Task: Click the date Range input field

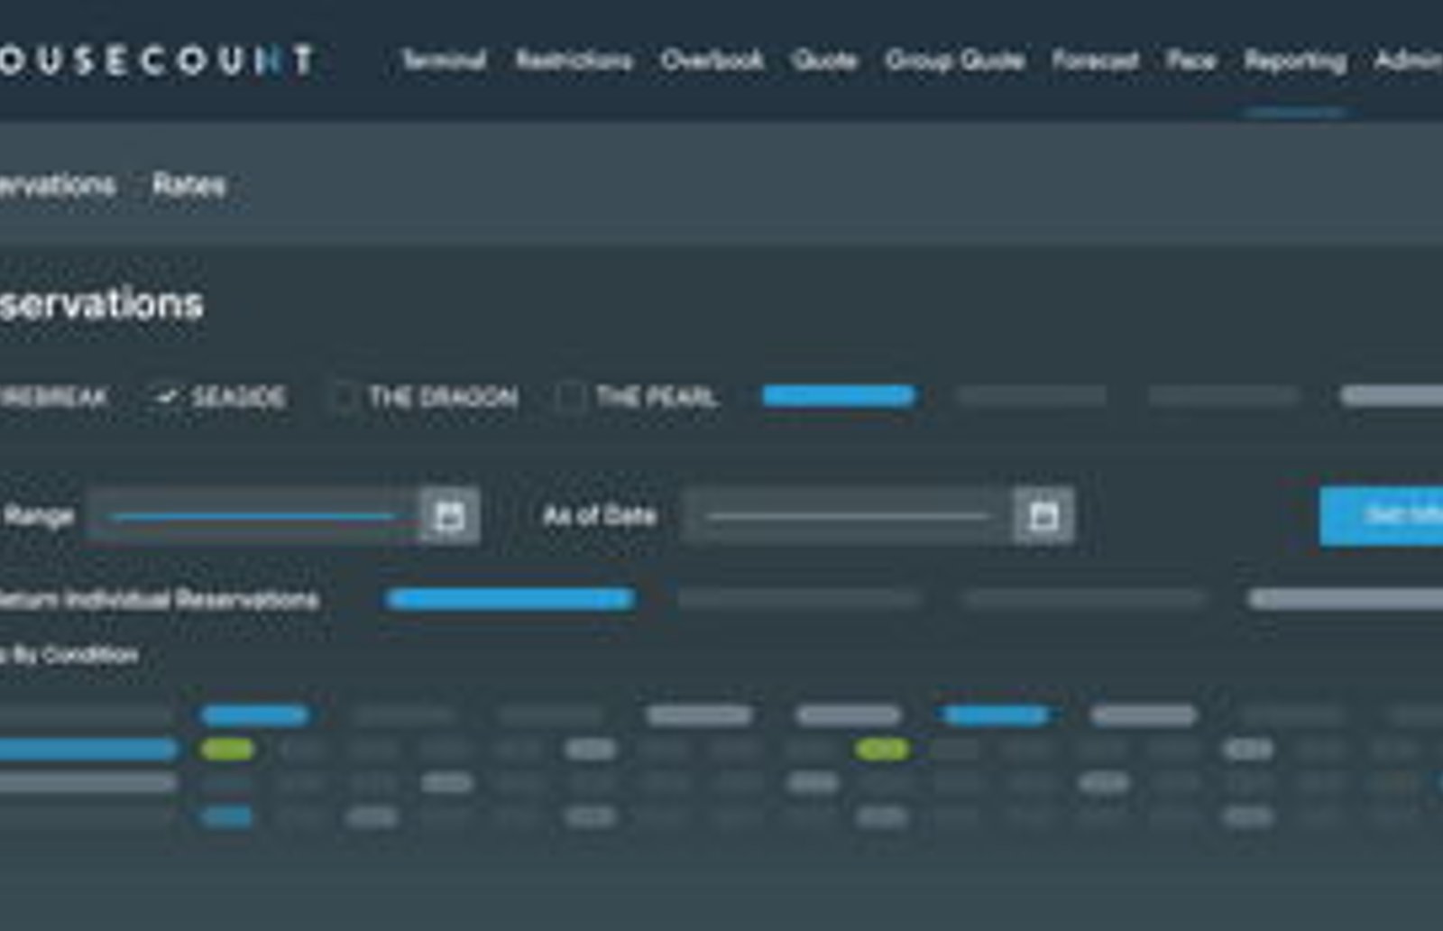Action: coord(253,516)
